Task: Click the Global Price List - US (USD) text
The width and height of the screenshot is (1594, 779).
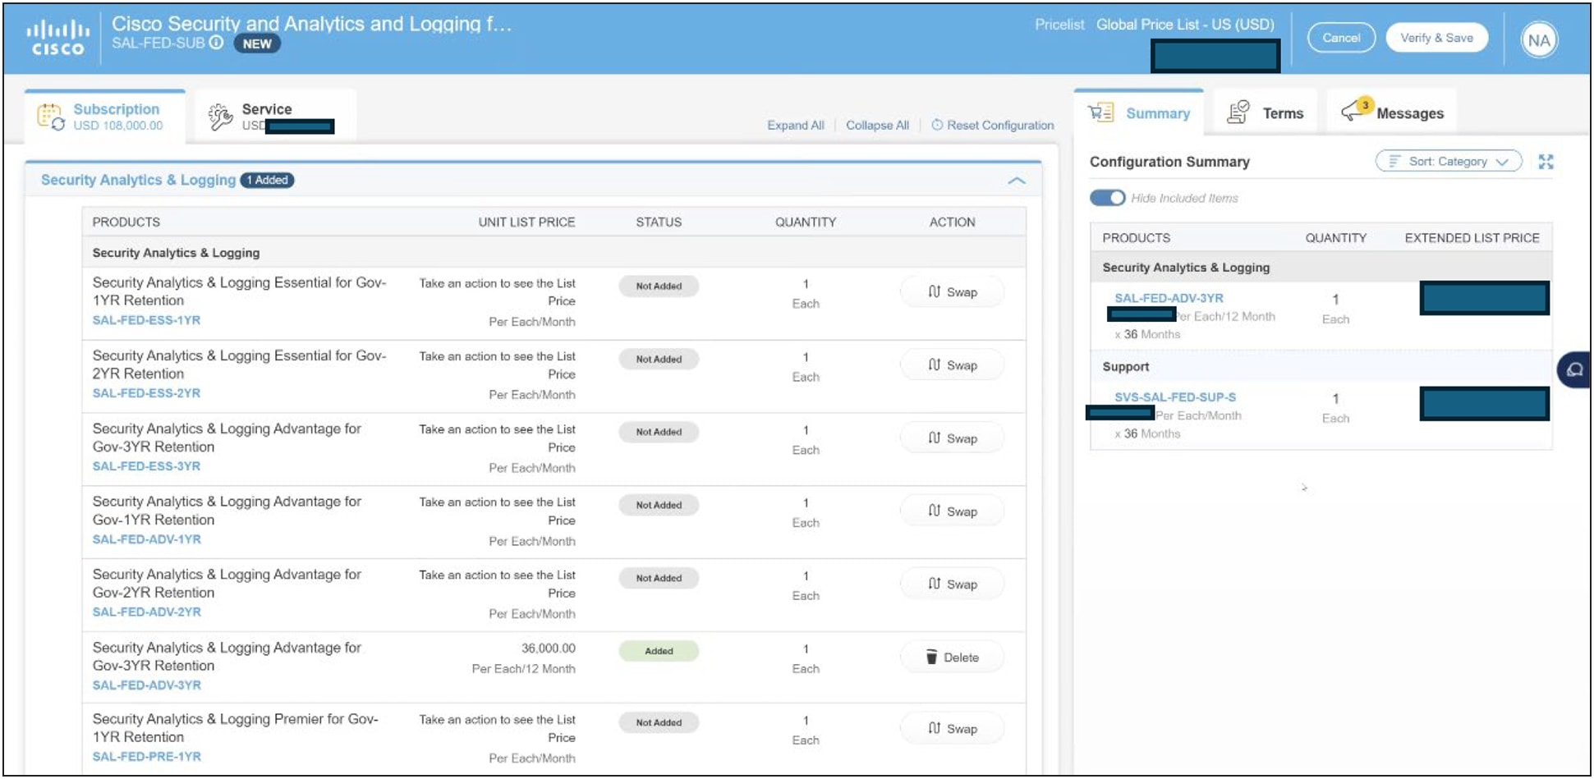Action: point(1185,25)
